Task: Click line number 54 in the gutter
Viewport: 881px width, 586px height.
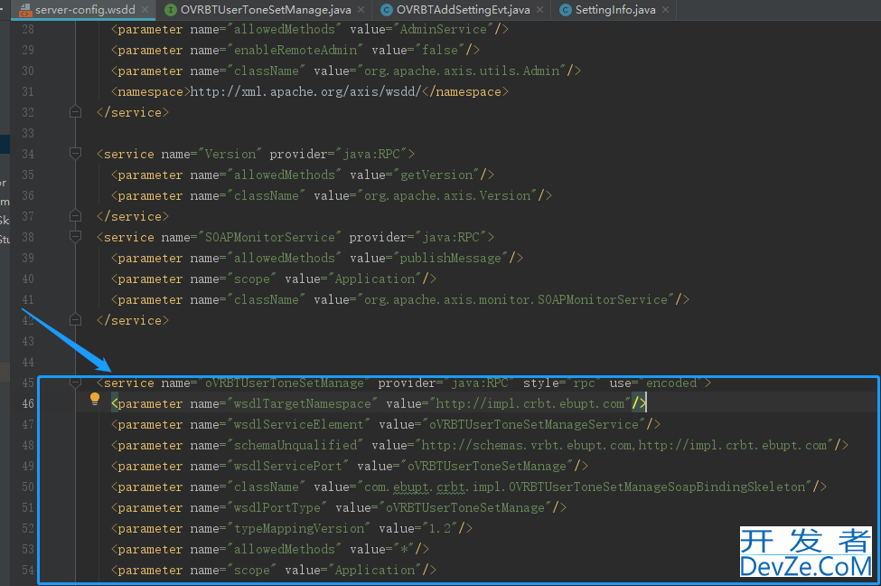Action: [28, 571]
